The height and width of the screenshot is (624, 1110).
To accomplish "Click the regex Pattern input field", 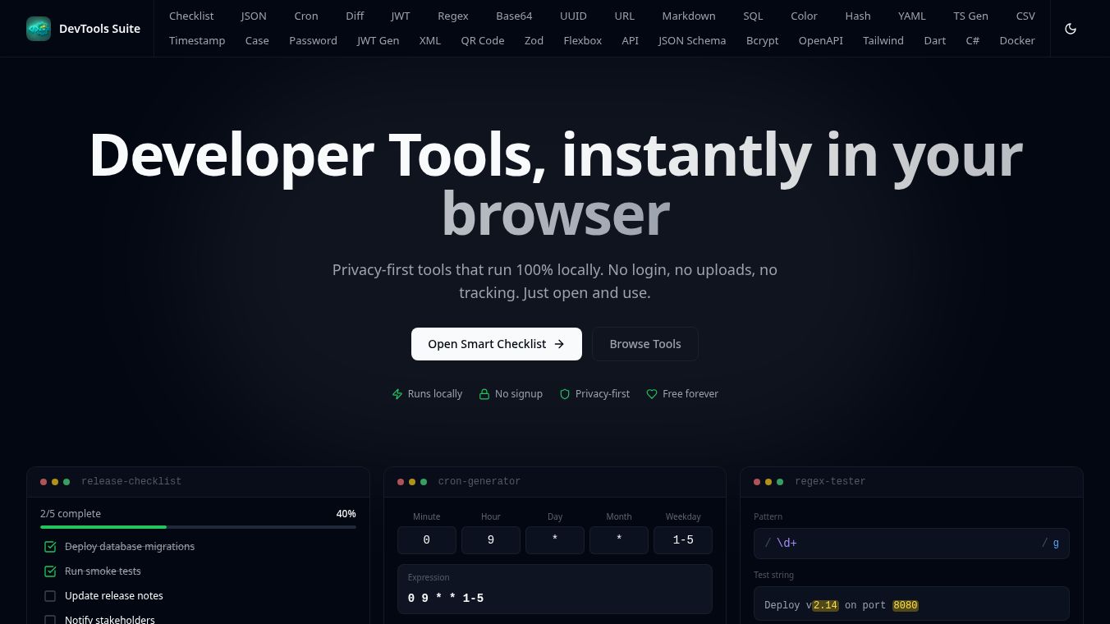I will 911,544.
